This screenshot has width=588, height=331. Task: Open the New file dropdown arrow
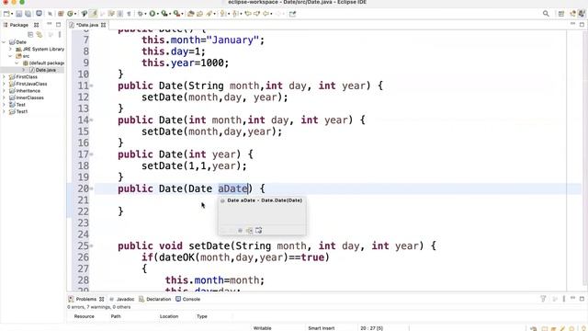tap(12, 15)
